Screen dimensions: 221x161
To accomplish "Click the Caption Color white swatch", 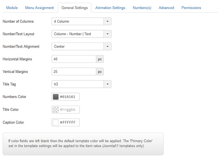I will (56, 122).
